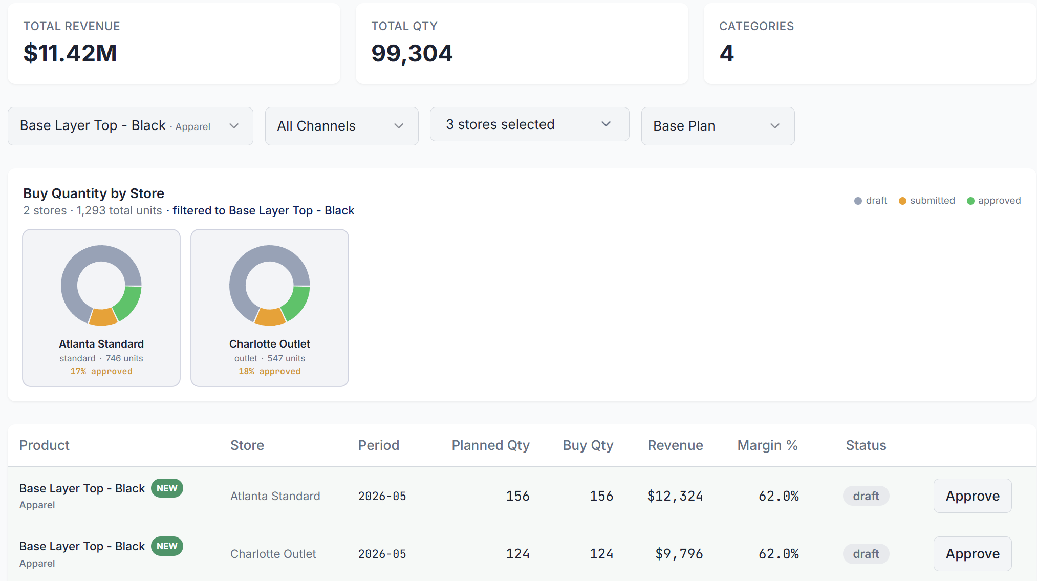This screenshot has width=1037, height=581.
Task: Open the 3 stores selected dropdown
Action: 529,124
